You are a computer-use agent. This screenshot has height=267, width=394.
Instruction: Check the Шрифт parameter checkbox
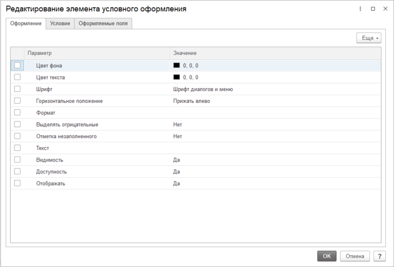[18, 89]
